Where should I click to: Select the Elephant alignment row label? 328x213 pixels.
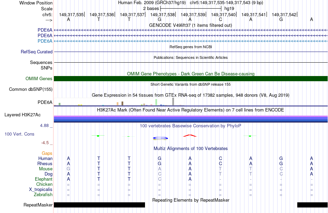tap(44, 179)
